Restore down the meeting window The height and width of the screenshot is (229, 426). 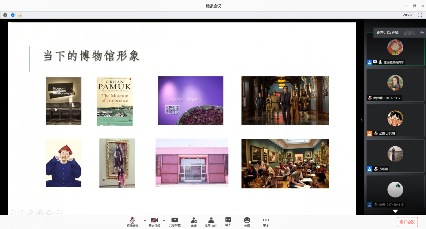[x=414, y=6]
